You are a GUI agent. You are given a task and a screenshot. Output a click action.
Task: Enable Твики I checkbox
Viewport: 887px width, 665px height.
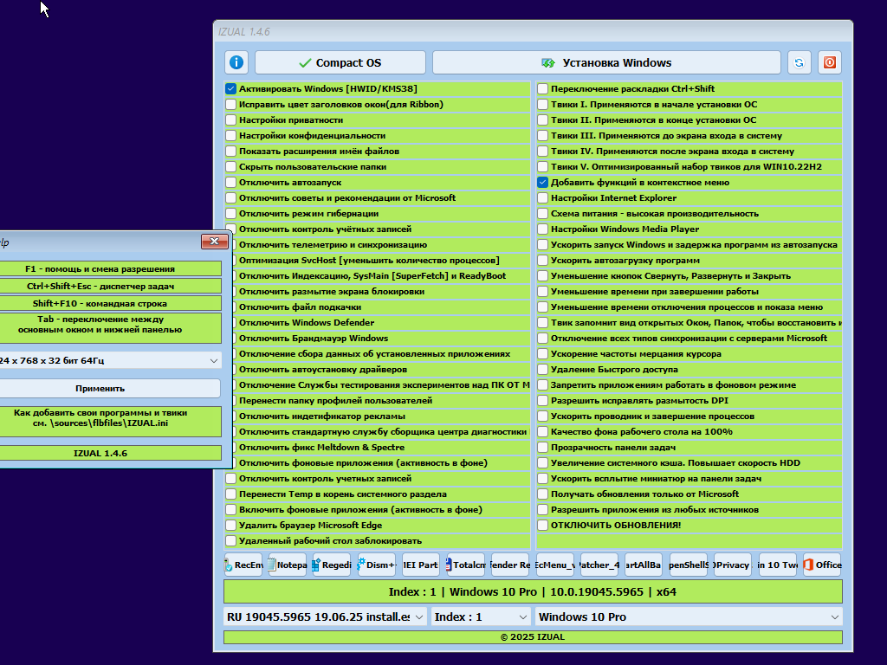[x=542, y=105]
